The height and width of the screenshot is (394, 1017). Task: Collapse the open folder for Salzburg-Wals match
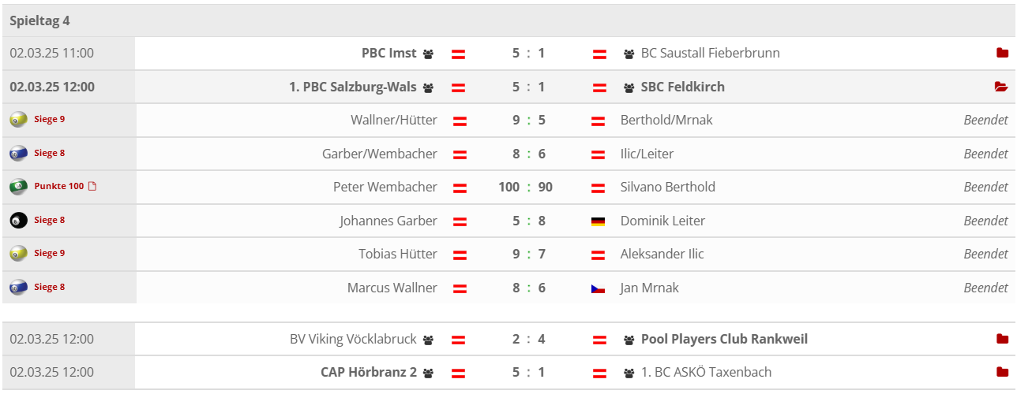click(1002, 87)
